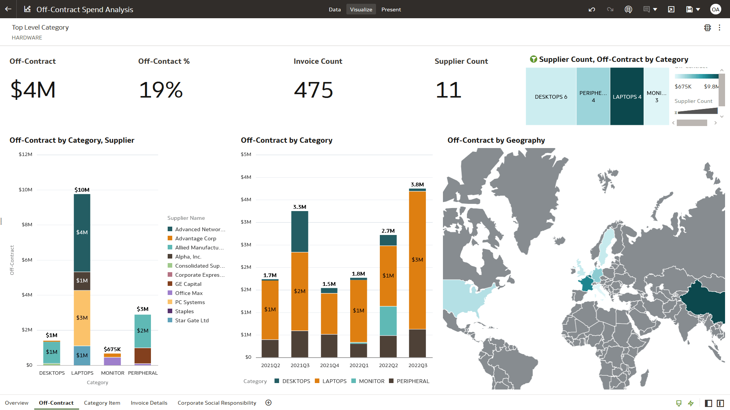Adjust the Off-Contract color gradient slider
Image resolution: width=730 pixels, height=410 pixels.
point(697,76)
